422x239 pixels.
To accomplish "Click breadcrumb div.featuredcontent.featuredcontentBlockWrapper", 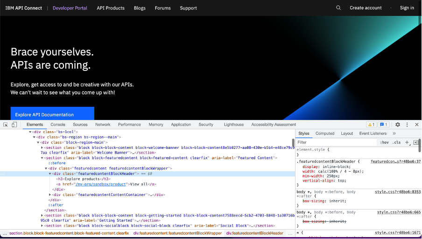I will (x=177, y=233).
